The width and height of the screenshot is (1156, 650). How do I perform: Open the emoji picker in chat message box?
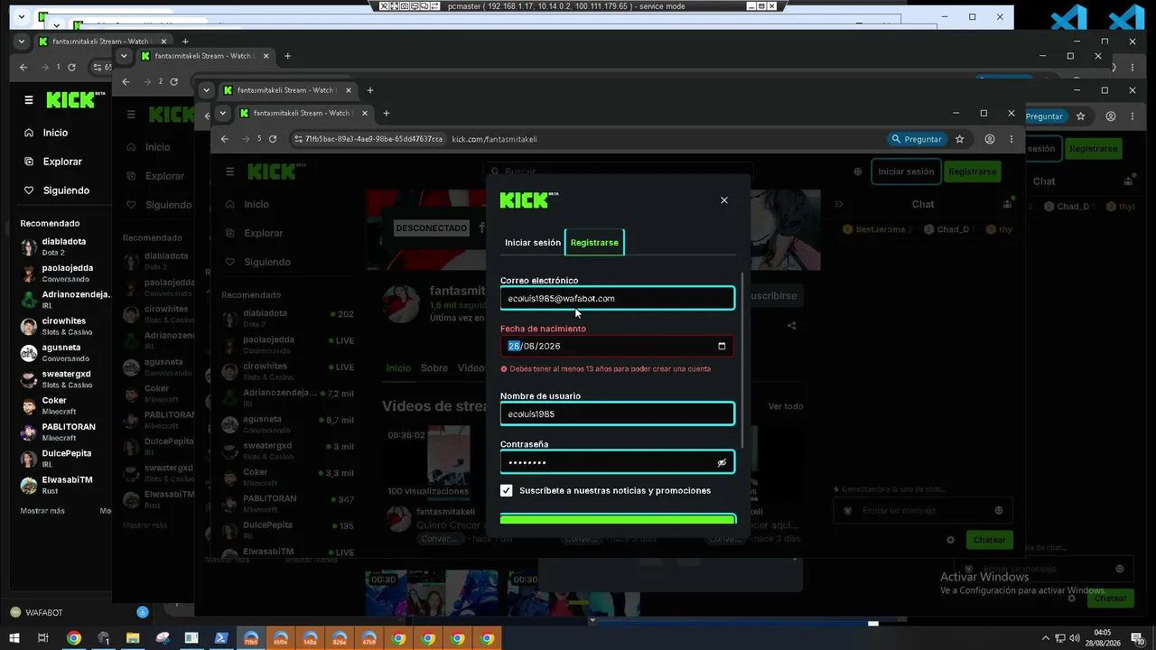[x=998, y=511]
